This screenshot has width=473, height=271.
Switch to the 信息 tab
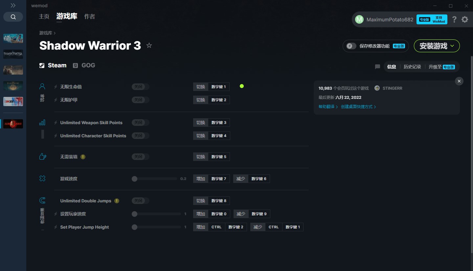[x=392, y=67]
